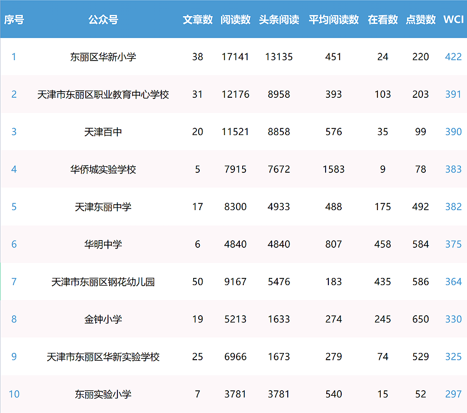Select 天津东丽中学 account name

(x=103, y=207)
